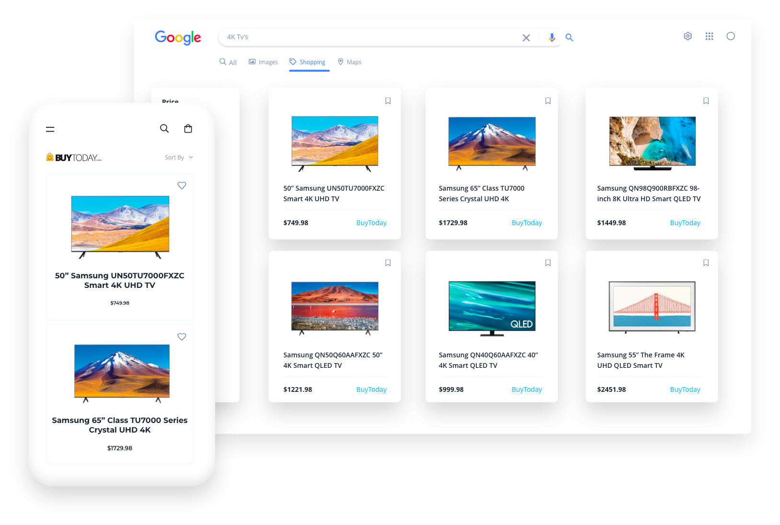Clear the search field with X

(526, 37)
